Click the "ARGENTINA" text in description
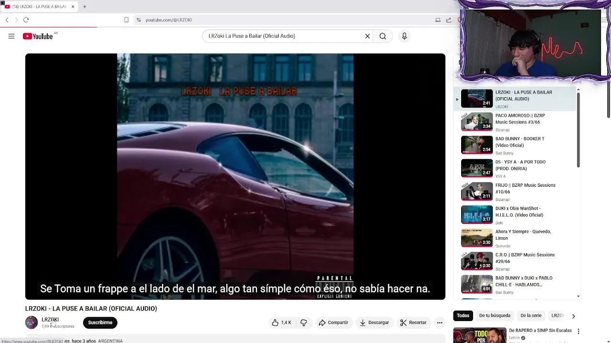This screenshot has width=611, height=343. (x=110, y=341)
